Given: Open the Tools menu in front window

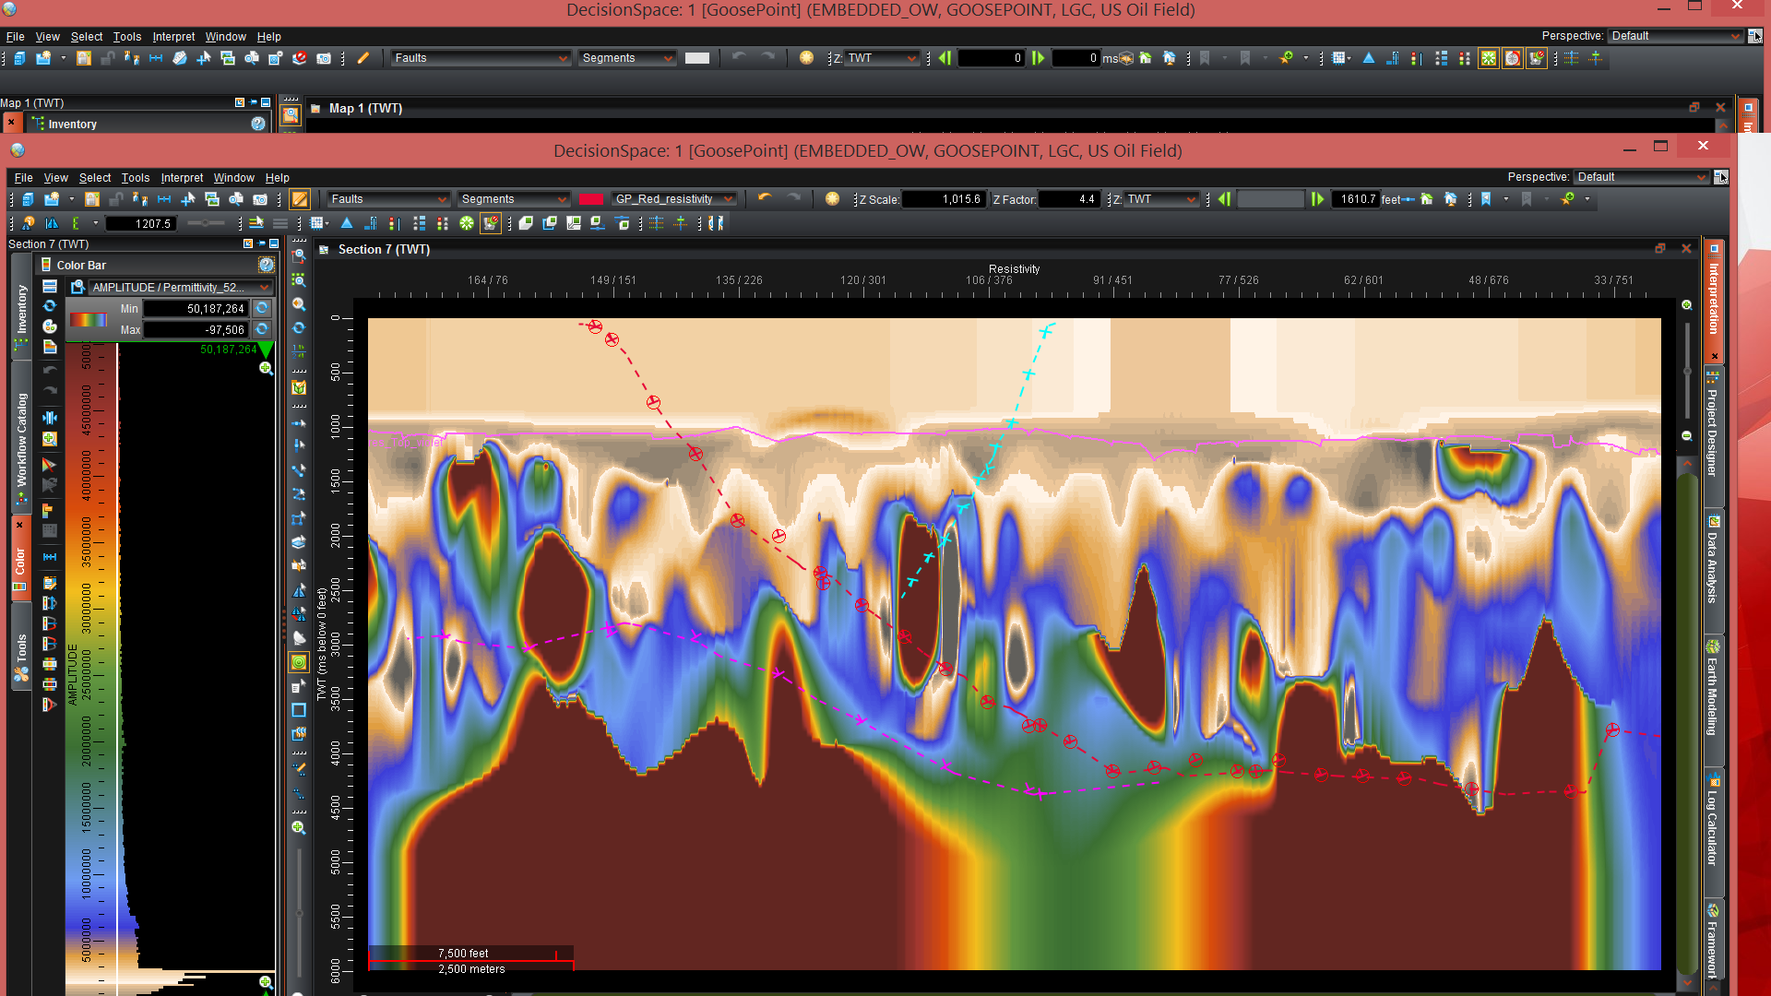Looking at the screenshot, I should pos(135,178).
